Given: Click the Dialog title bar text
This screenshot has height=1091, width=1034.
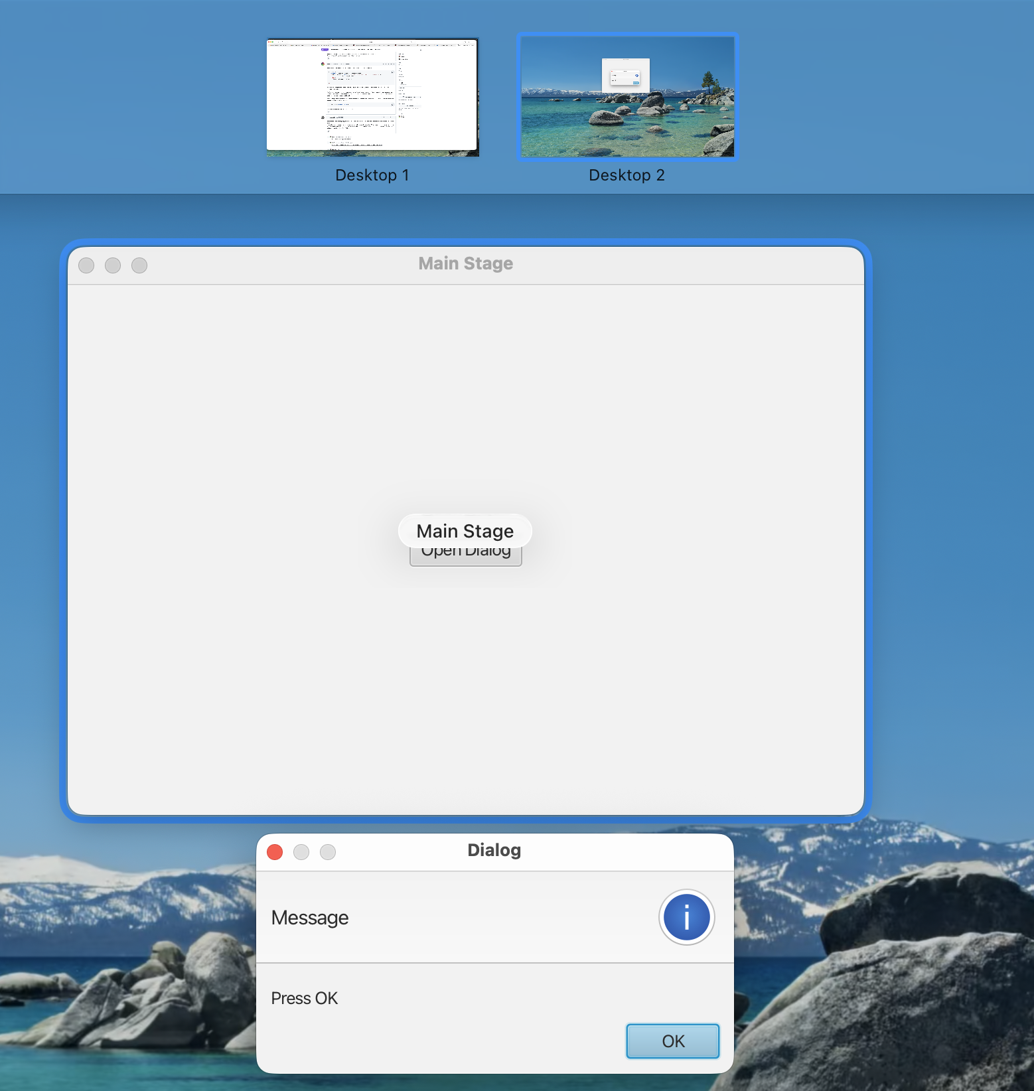Looking at the screenshot, I should click(494, 851).
